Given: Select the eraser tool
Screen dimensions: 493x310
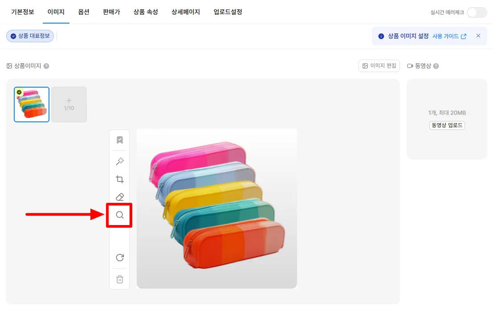Looking at the screenshot, I should 120,197.
